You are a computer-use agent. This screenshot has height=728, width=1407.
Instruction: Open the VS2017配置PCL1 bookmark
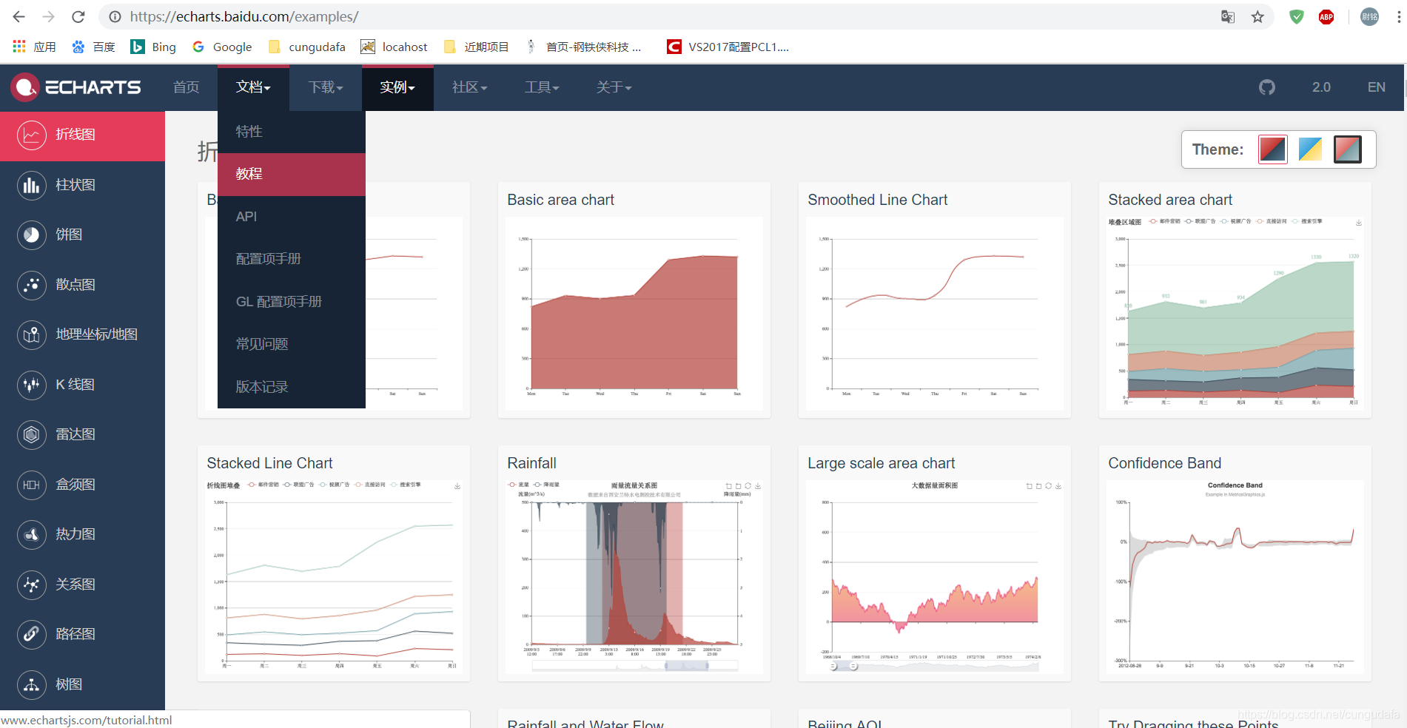tap(728, 47)
